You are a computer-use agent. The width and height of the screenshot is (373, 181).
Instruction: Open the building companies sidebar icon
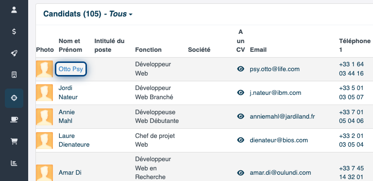pyautogui.click(x=14, y=75)
